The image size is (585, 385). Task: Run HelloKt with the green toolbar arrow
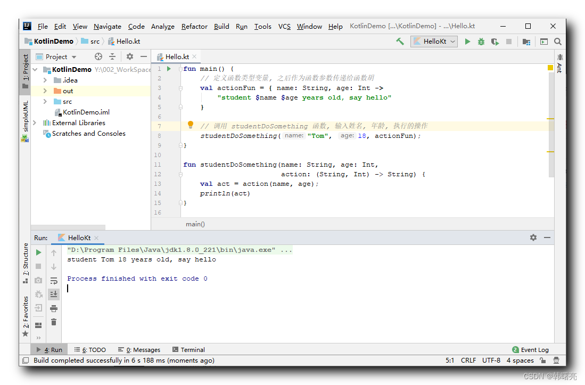[x=467, y=42]
